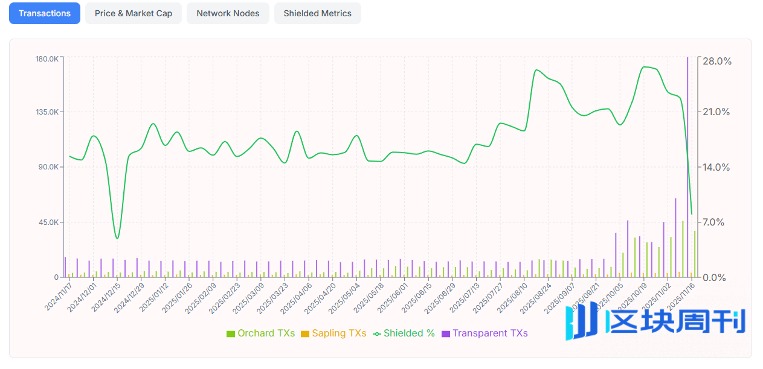Hide the Sapling TXs series via its label

339,333
